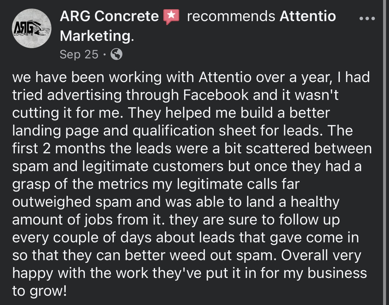Click the red recommendation star badge

coord(171,16)
